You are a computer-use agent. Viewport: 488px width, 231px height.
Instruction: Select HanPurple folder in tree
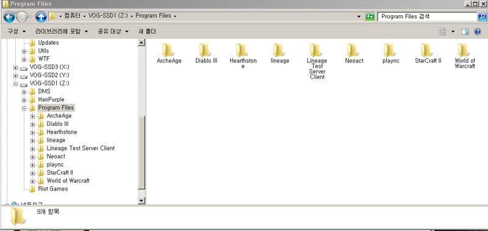tap(51, 100)
